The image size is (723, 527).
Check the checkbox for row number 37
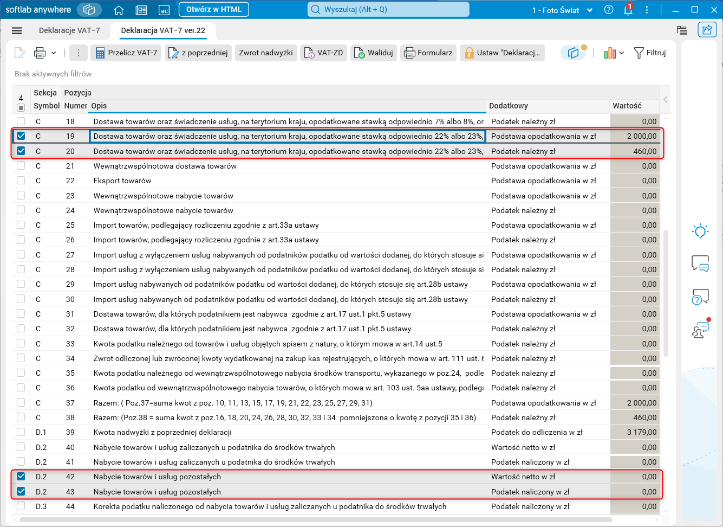pos(21,403)
